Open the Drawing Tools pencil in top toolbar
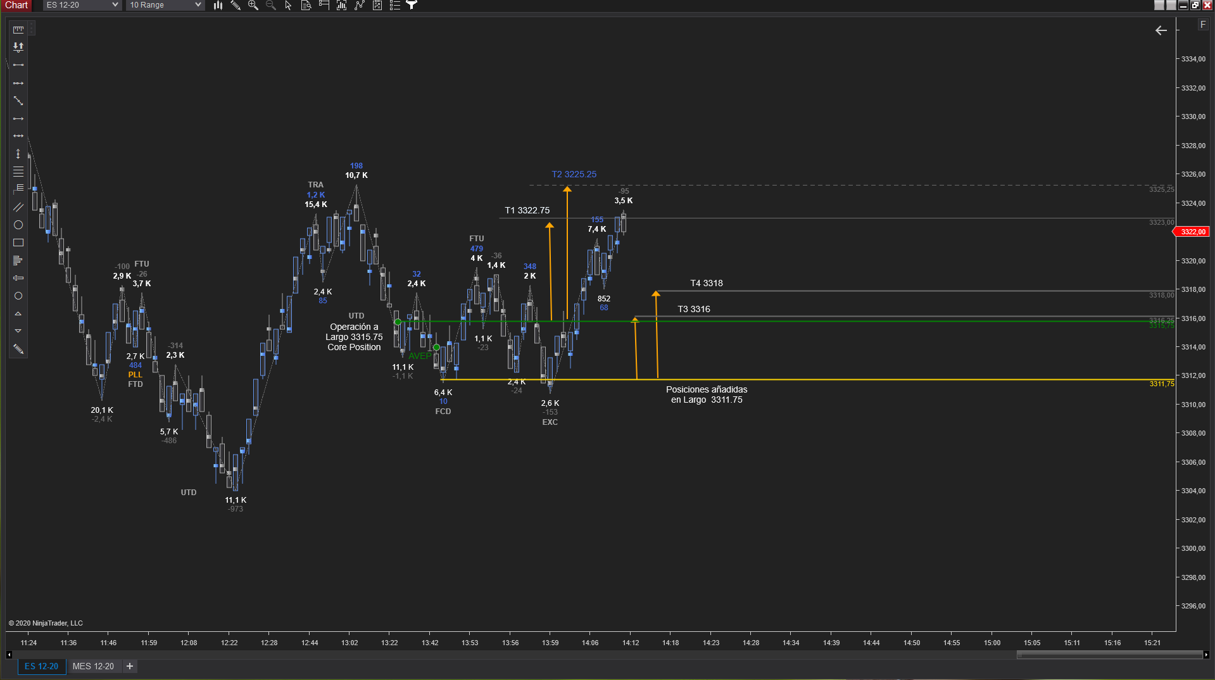The width and height of the screenshot is (1215, 680). [236, 5]
